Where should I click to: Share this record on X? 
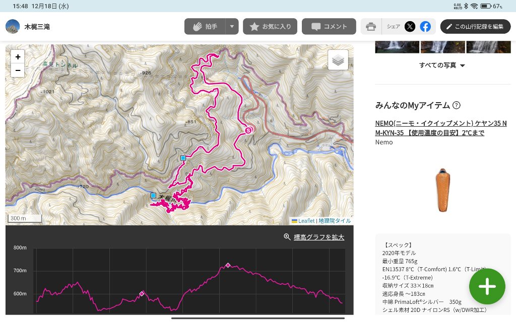click(x=410, y=27)
